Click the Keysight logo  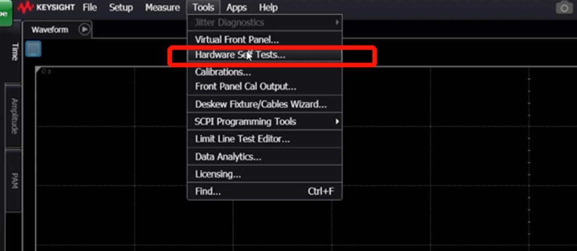coord(46,7)
